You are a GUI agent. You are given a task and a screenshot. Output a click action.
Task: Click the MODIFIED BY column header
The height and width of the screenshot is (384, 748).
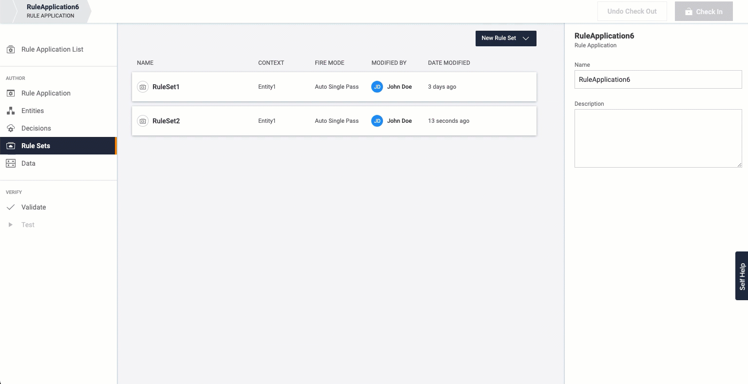389,63
